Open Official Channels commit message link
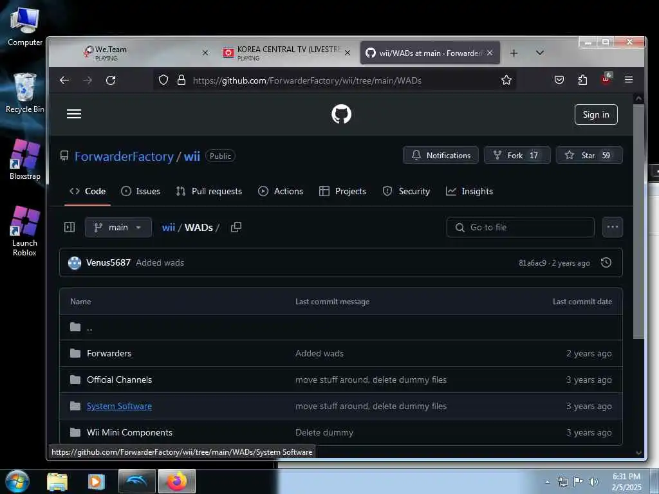This screenshot has height=494, width=659. [371, 380]
